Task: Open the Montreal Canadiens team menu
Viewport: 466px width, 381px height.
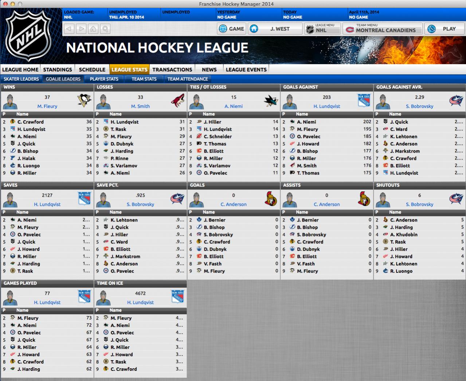Action: pos(382,29)
